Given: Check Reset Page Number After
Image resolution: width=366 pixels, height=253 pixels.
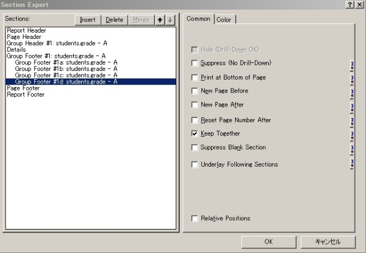Looking at the screenshot, I should pos(194,120).
